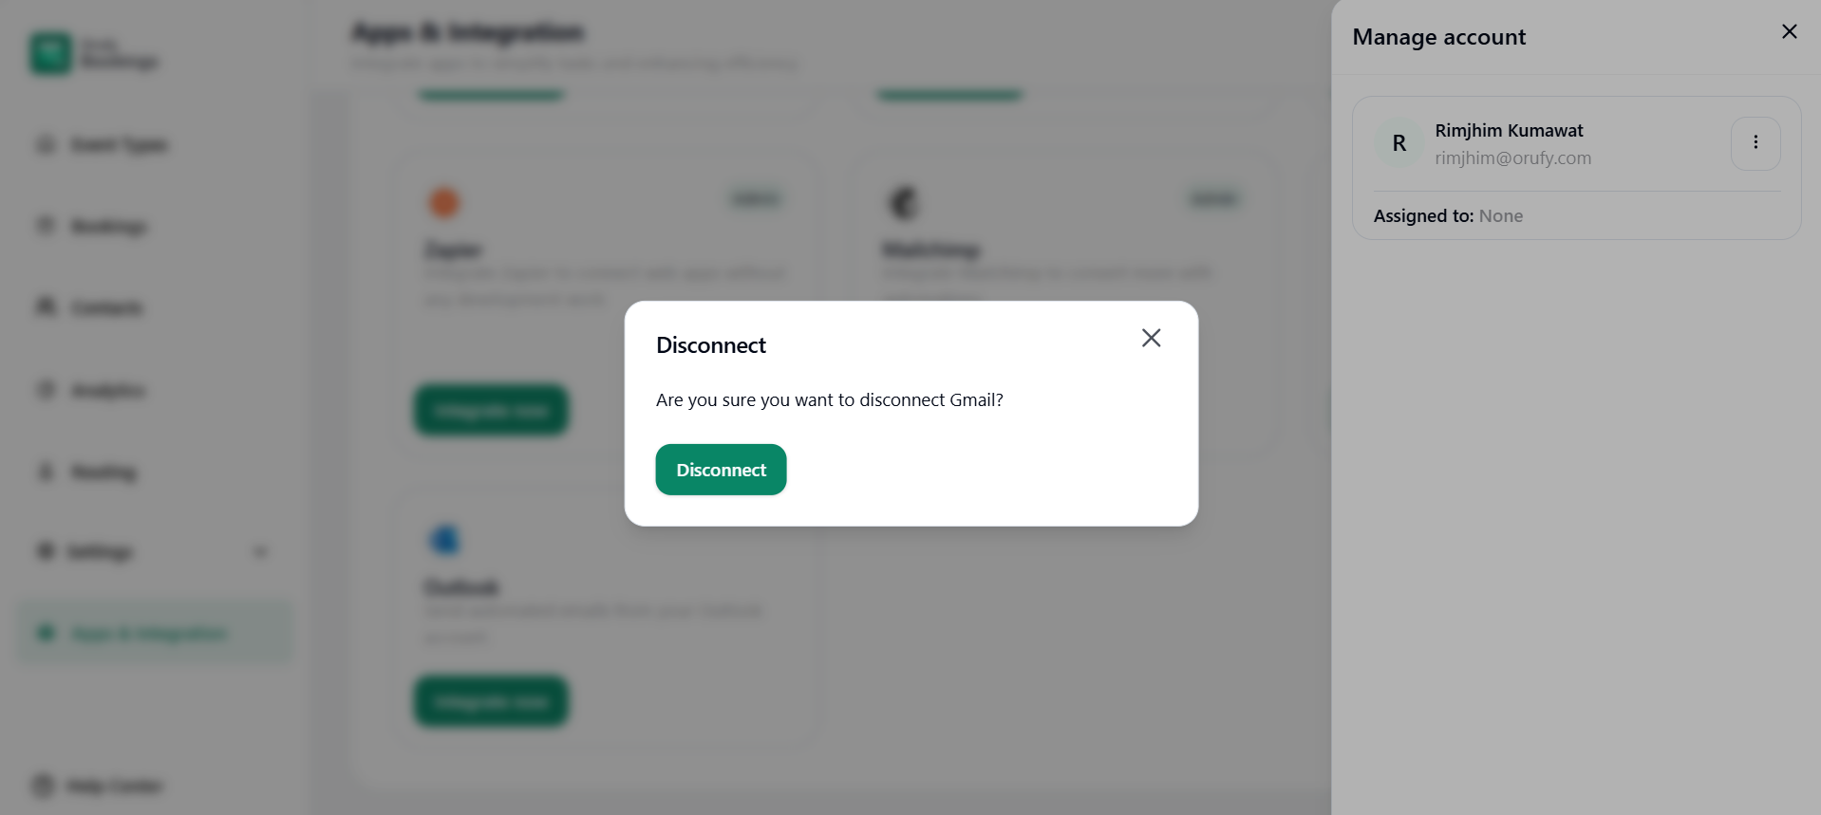Open three-dot menu for Rimjhim Kumawat

click(1755, 143)
